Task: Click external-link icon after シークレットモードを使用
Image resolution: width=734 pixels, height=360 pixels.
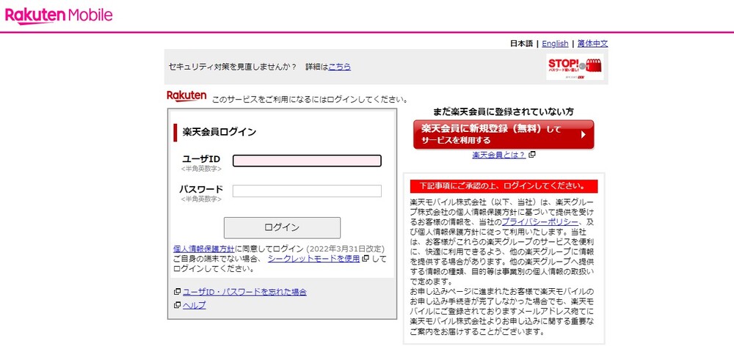Action: tap(366, 259)
